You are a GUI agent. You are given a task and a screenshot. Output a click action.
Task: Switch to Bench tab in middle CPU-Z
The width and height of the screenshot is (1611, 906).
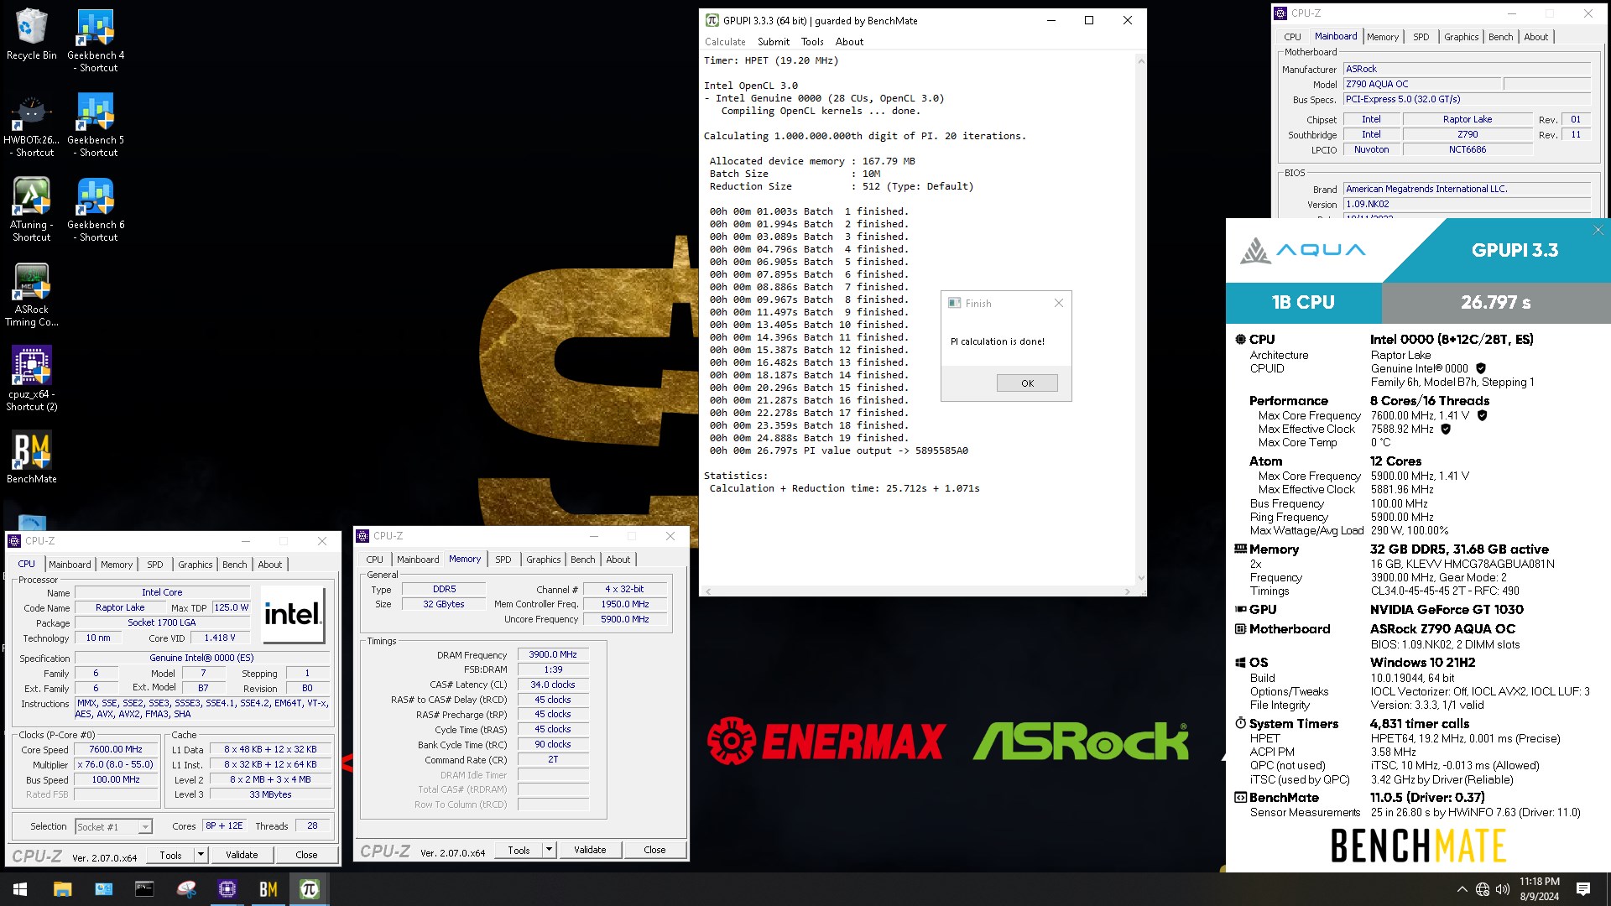(583, 560)
